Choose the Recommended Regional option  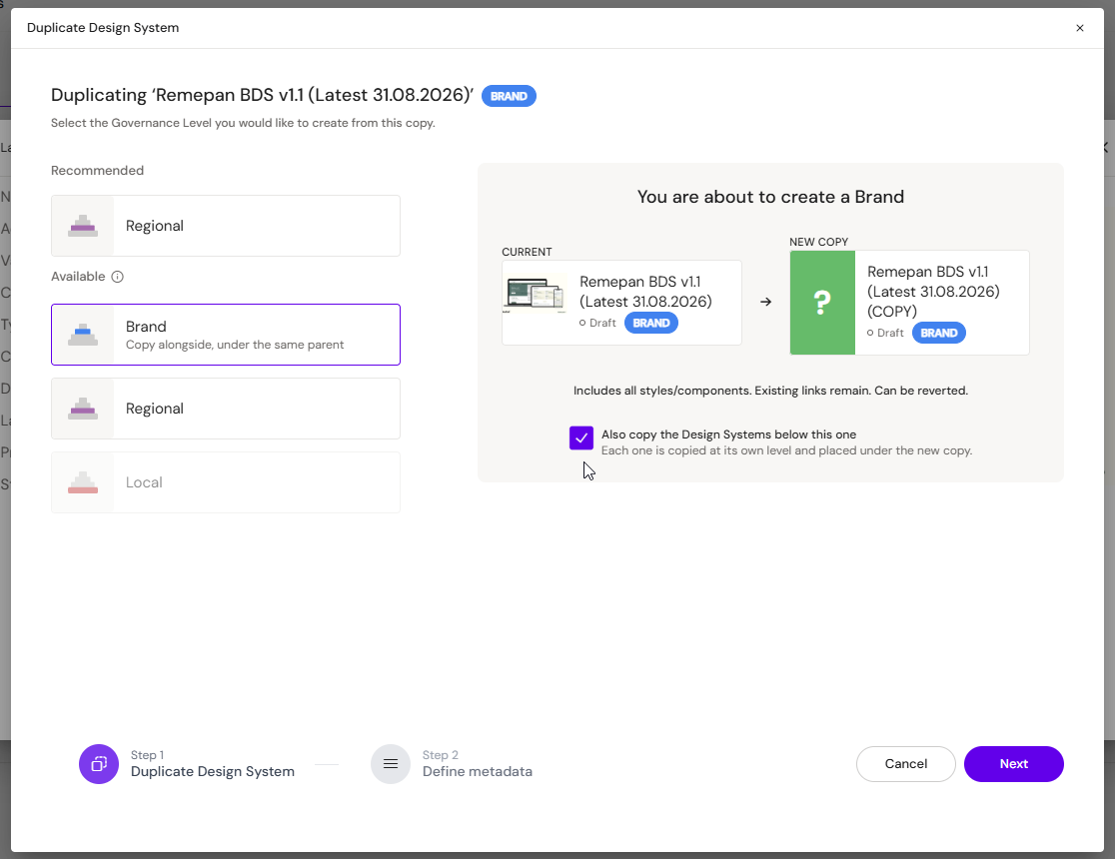[x=226, y=226]
